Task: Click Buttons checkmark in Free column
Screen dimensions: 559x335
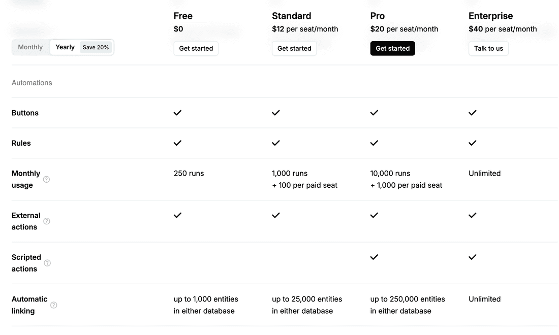Action: pyautogui.click(x=177, y=113)
